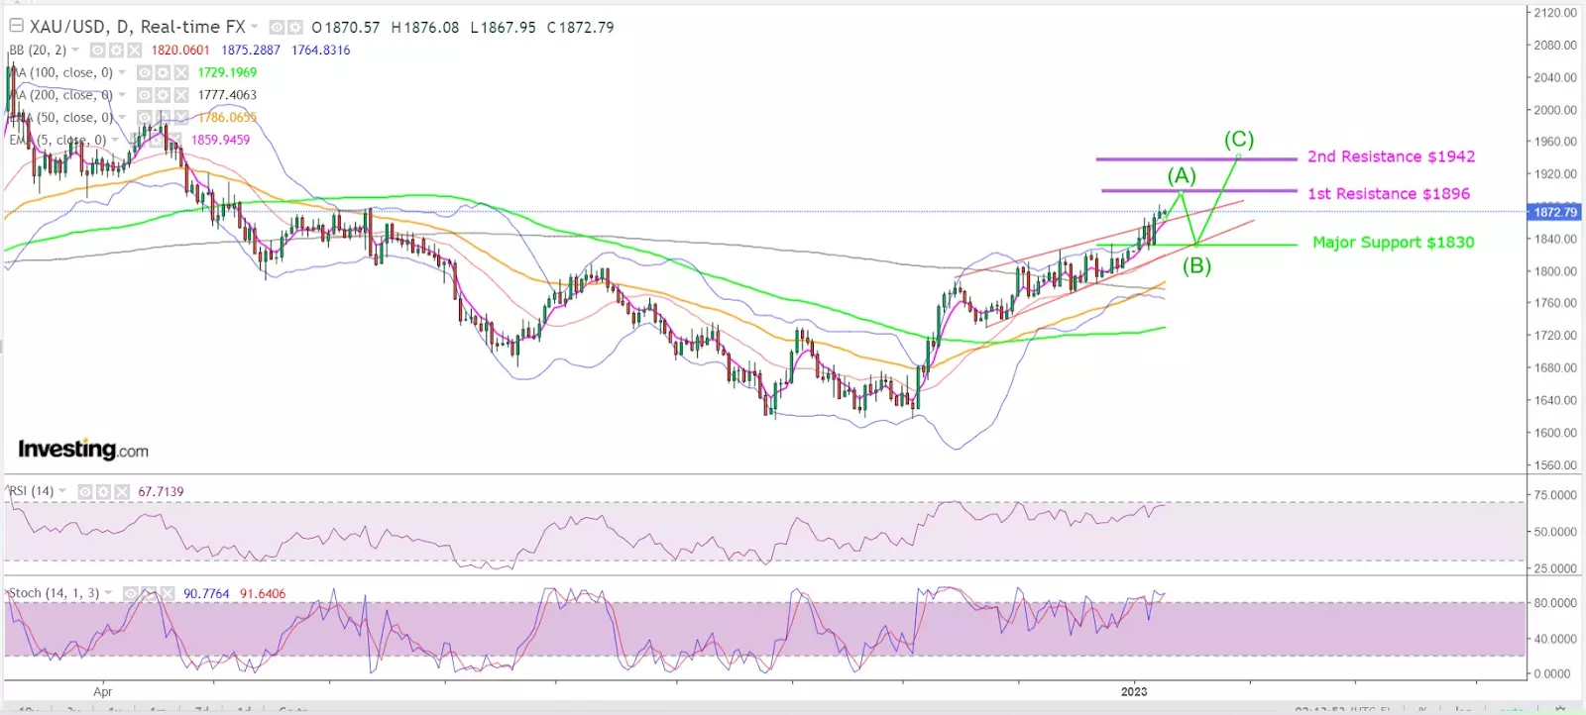Click the Stoch value 90.7764
This screenshot has height=715, width=1586.
[206, 594]
